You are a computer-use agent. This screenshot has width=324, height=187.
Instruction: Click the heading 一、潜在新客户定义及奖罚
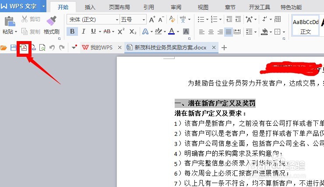(x=215, y=103)
